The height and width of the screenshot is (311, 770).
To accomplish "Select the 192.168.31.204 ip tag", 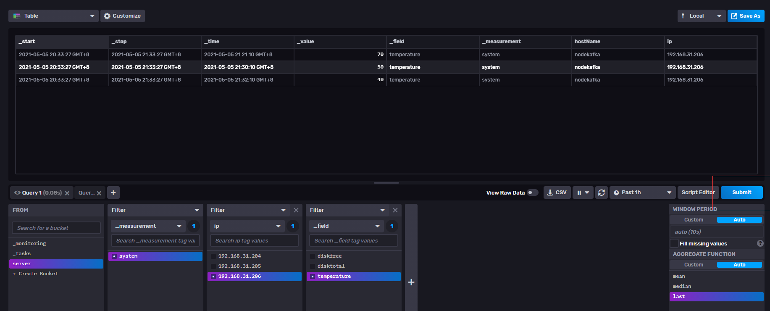I will pyautogui.click(x=213, y=256).
